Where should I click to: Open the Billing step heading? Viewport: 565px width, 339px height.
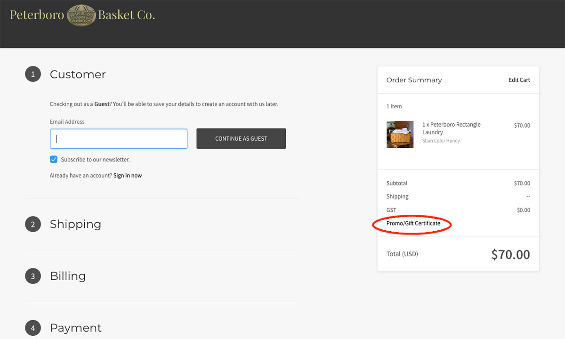point(68,276)
